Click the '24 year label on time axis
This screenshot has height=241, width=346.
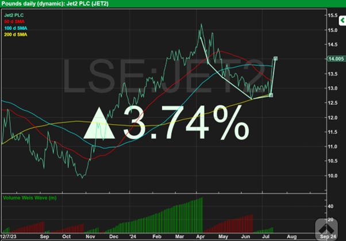coord(133,236)
